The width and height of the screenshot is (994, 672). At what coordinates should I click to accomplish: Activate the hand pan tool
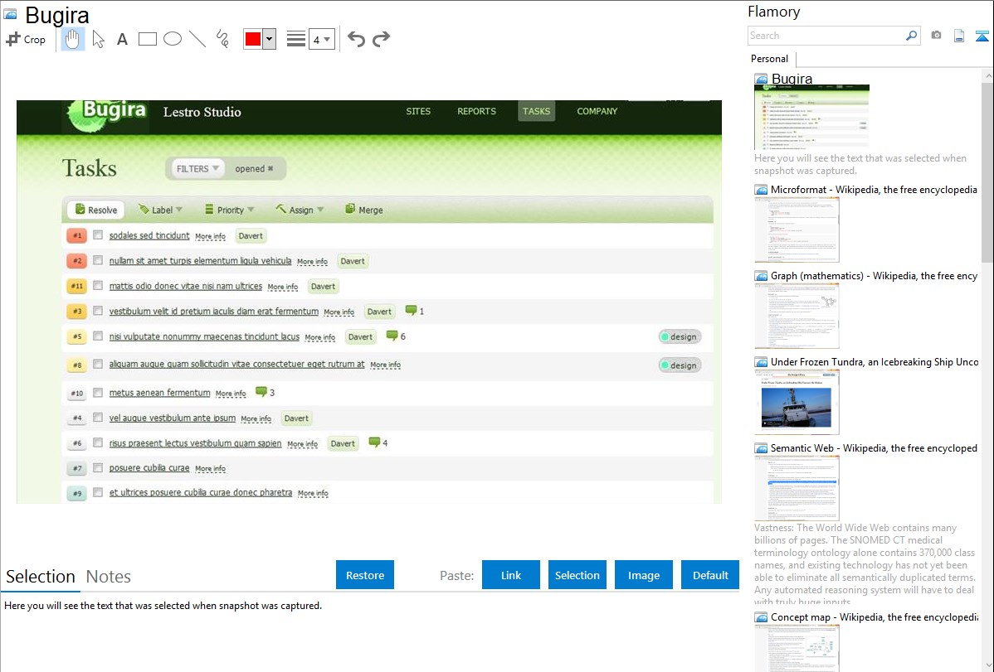tap(73, 39)
